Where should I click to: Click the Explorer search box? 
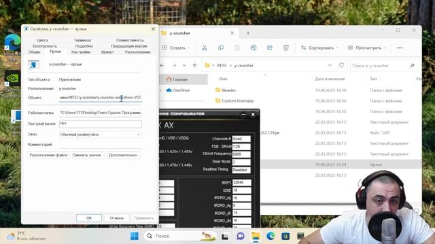384,66
